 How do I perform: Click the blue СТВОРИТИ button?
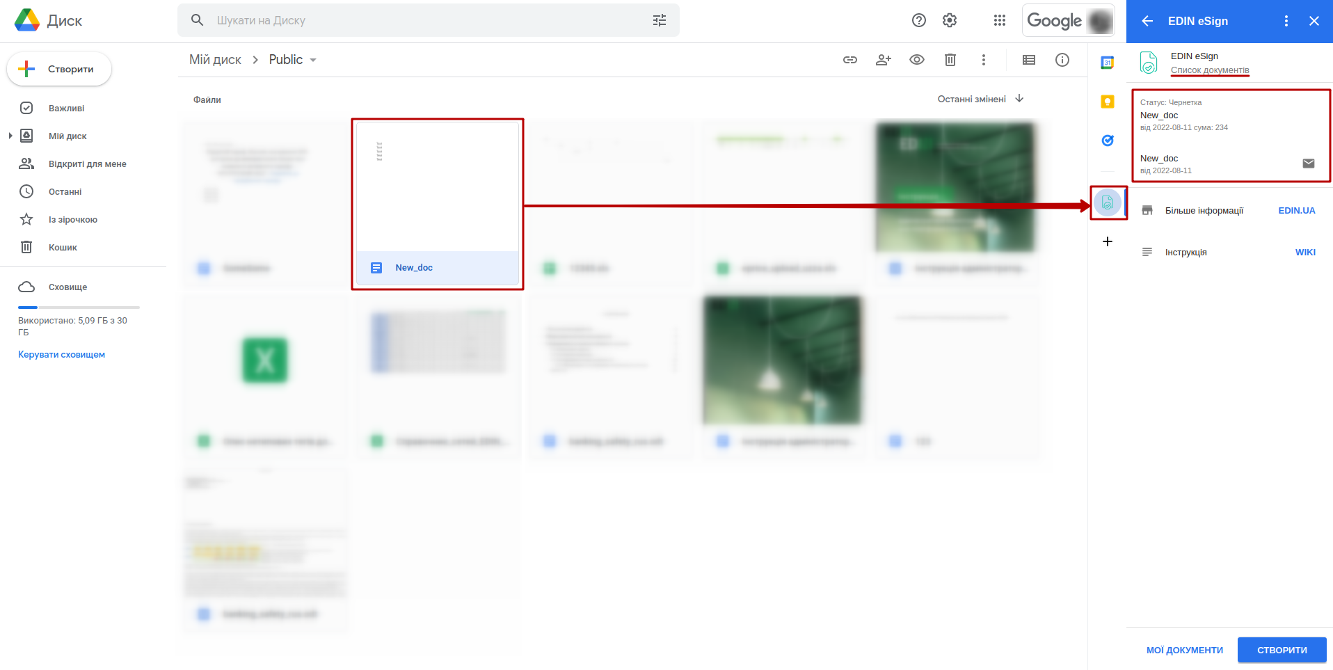coord(1282,650)
